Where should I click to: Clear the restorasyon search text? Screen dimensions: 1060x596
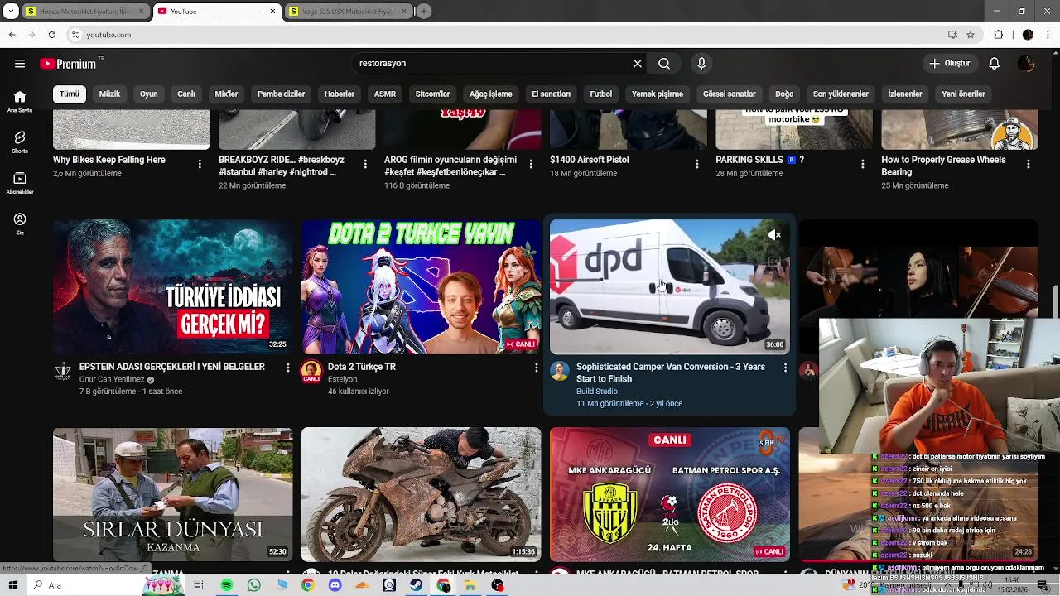click(638, 64)
